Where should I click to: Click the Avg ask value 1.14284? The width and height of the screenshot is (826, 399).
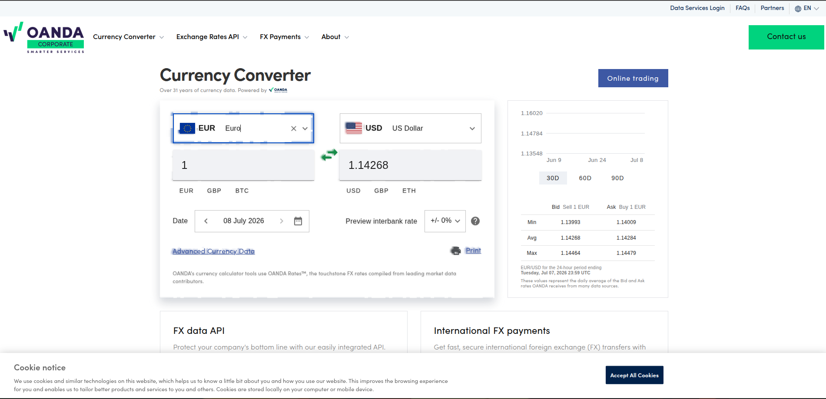pos(626,238)
